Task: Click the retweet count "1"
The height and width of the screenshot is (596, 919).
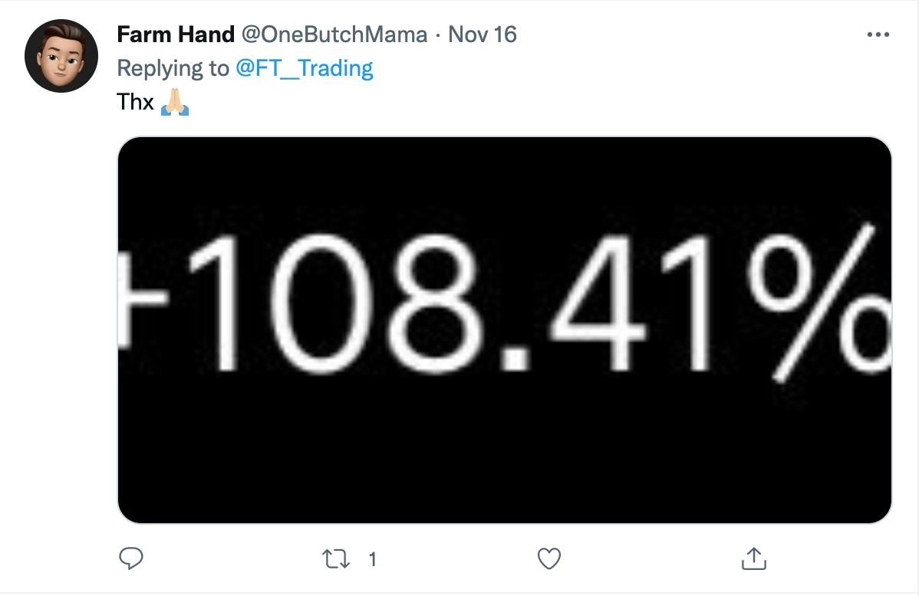Action: tap(373, 559)
